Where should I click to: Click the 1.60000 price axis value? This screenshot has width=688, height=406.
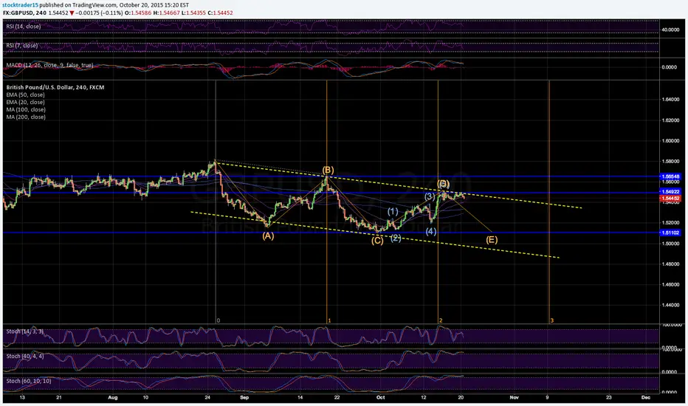point(670,141)
